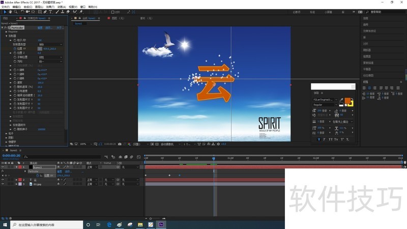Click 重置 reset link for Particular effect
The width and height of the screenshot is (407, 229).
point(40,27)
